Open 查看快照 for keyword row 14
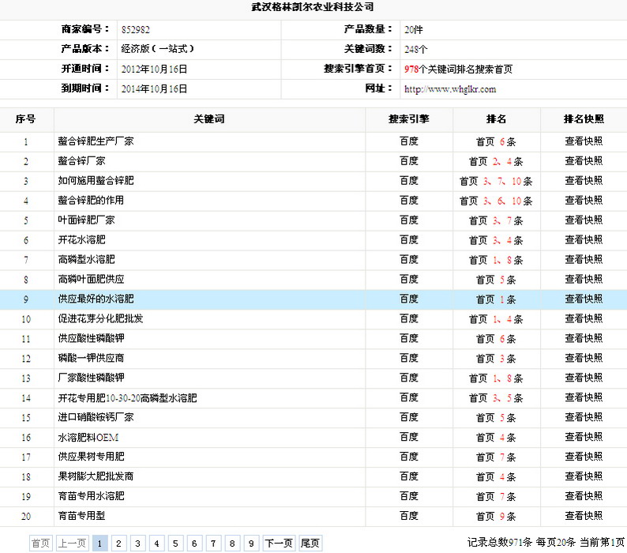Viewport: 627px width, 553px height. tap(584, 397)
